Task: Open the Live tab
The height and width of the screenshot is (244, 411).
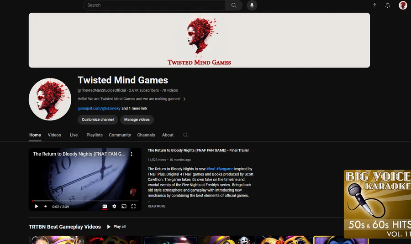Action: click(x=74, y=135)
